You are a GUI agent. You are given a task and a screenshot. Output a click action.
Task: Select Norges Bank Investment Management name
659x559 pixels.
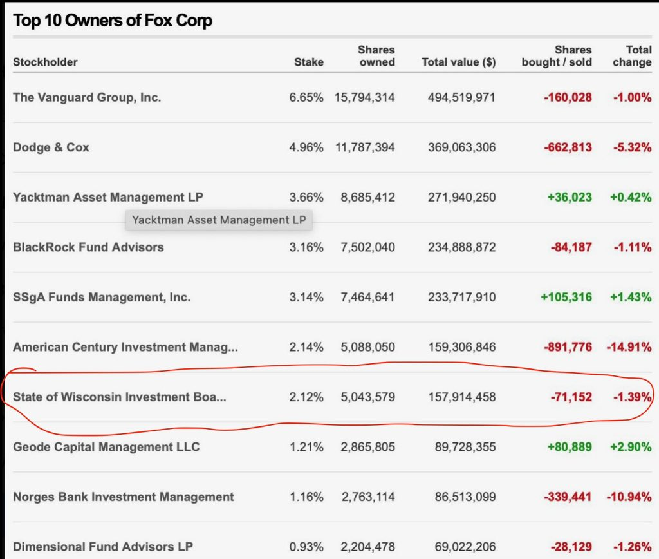[124, 497]
